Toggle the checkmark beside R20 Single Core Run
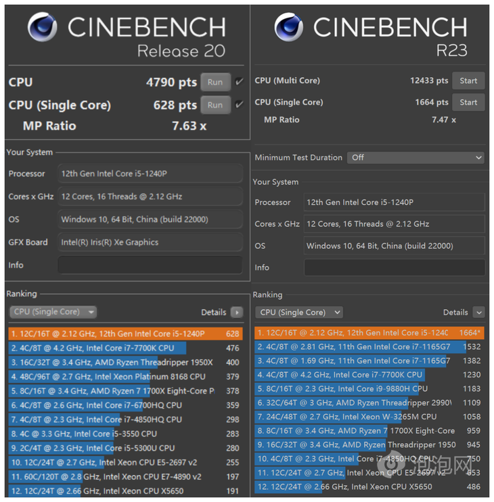494x502 pixels. [239, 105]
